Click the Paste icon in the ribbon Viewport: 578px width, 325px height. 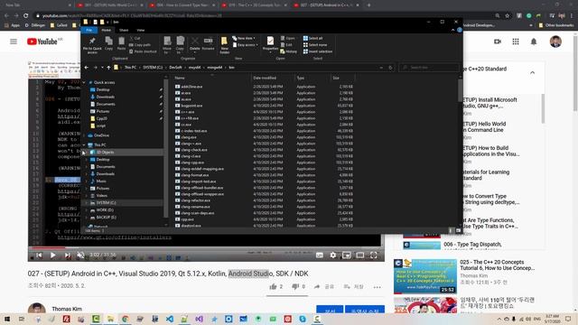tap(121, 43)
